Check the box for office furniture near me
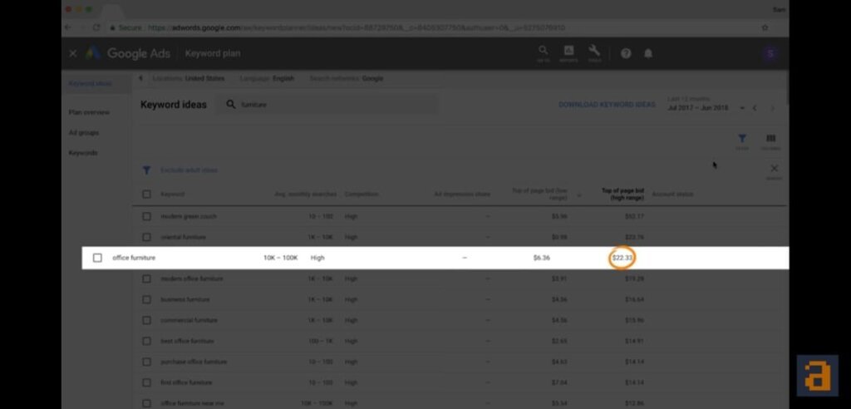Image resolution: width=851 pixels, height=409 pixels. click(x=146, y=403)
